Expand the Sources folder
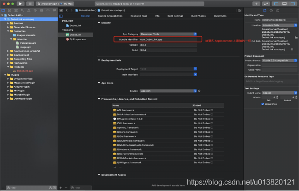Screen dimensions: 299x191 8,23
